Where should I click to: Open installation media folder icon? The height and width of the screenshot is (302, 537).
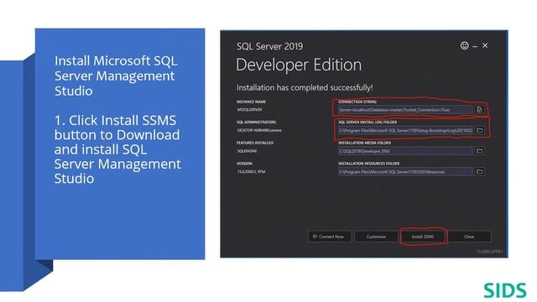pos(479,151)
